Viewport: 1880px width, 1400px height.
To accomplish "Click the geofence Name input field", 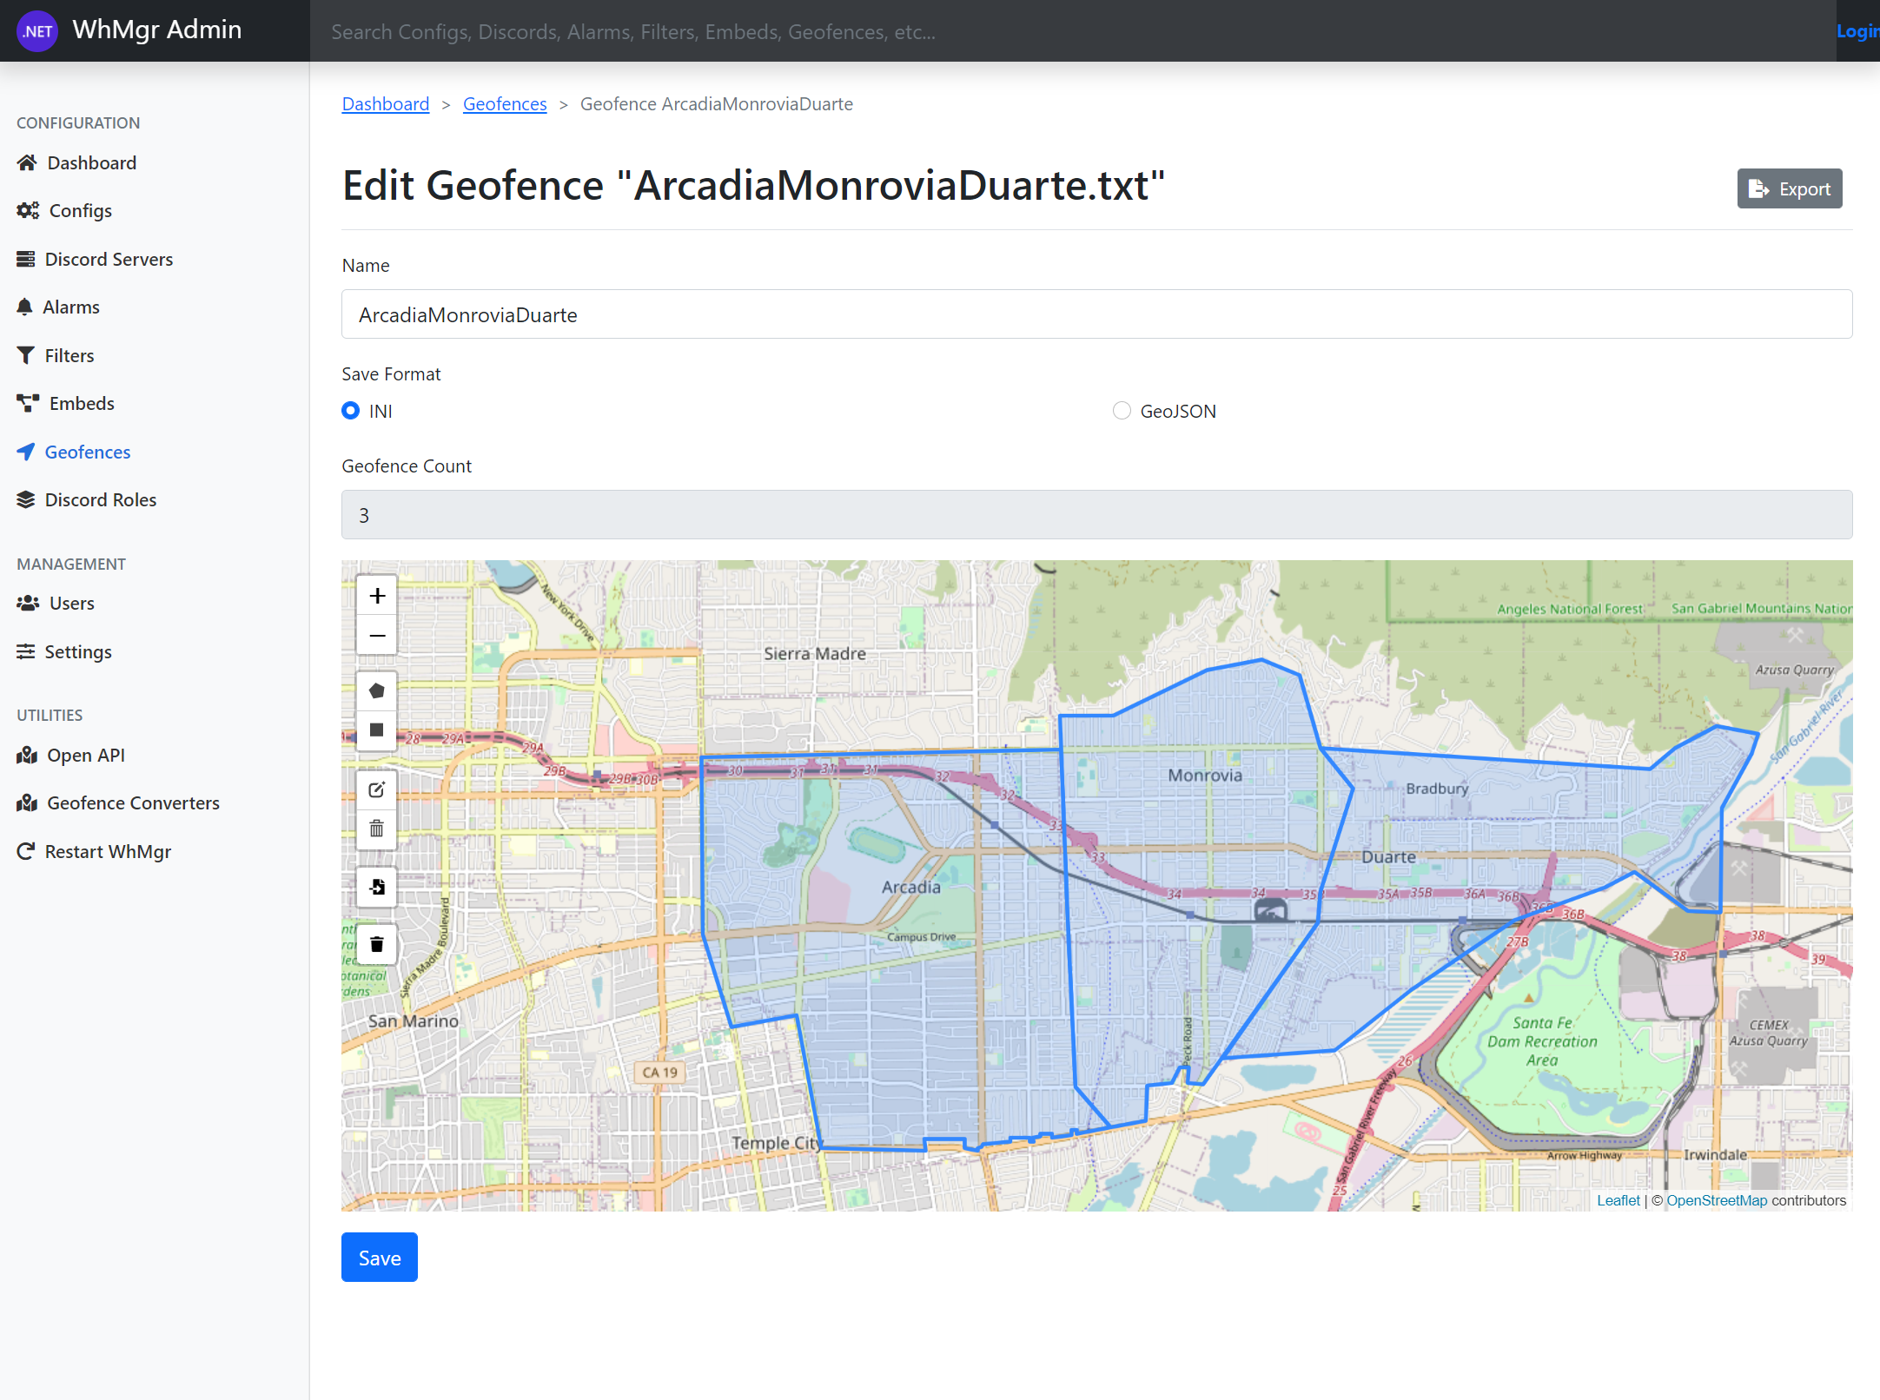I will click(x=1096, y=314).
